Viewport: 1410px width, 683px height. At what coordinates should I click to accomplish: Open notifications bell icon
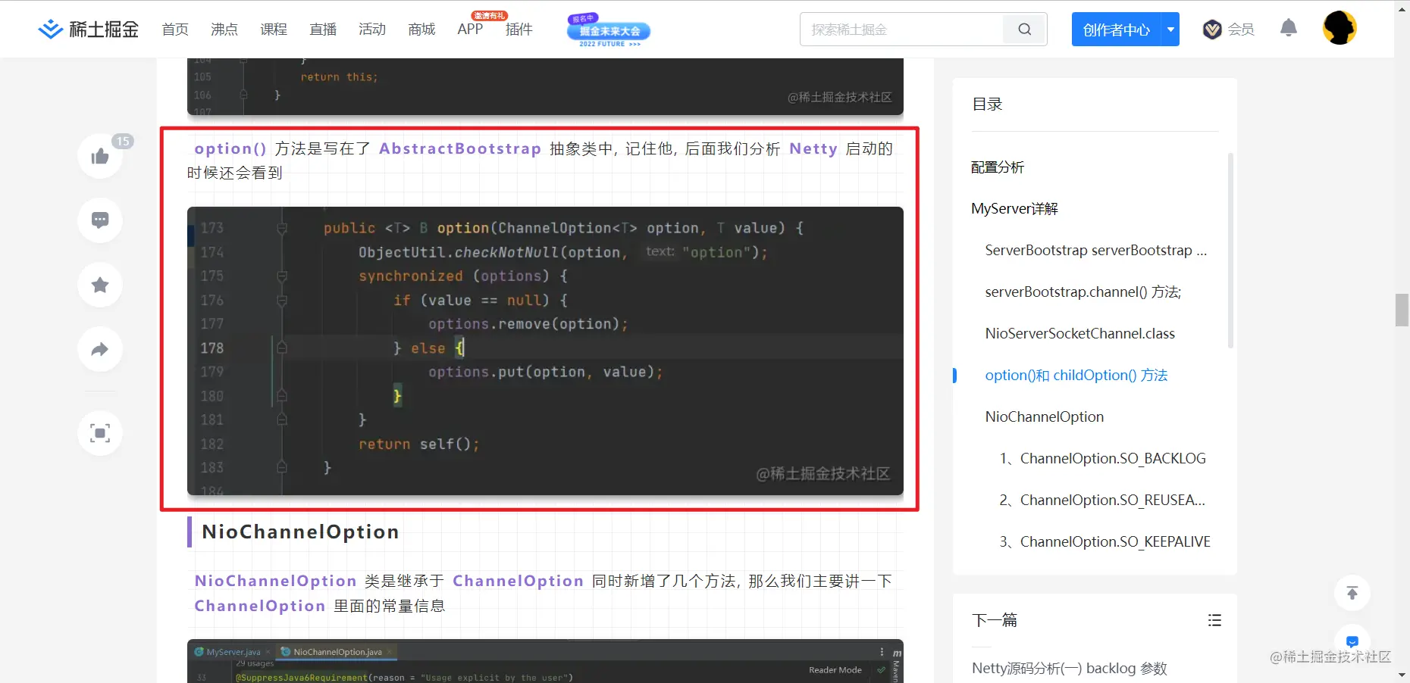[x=1289, y=29]
